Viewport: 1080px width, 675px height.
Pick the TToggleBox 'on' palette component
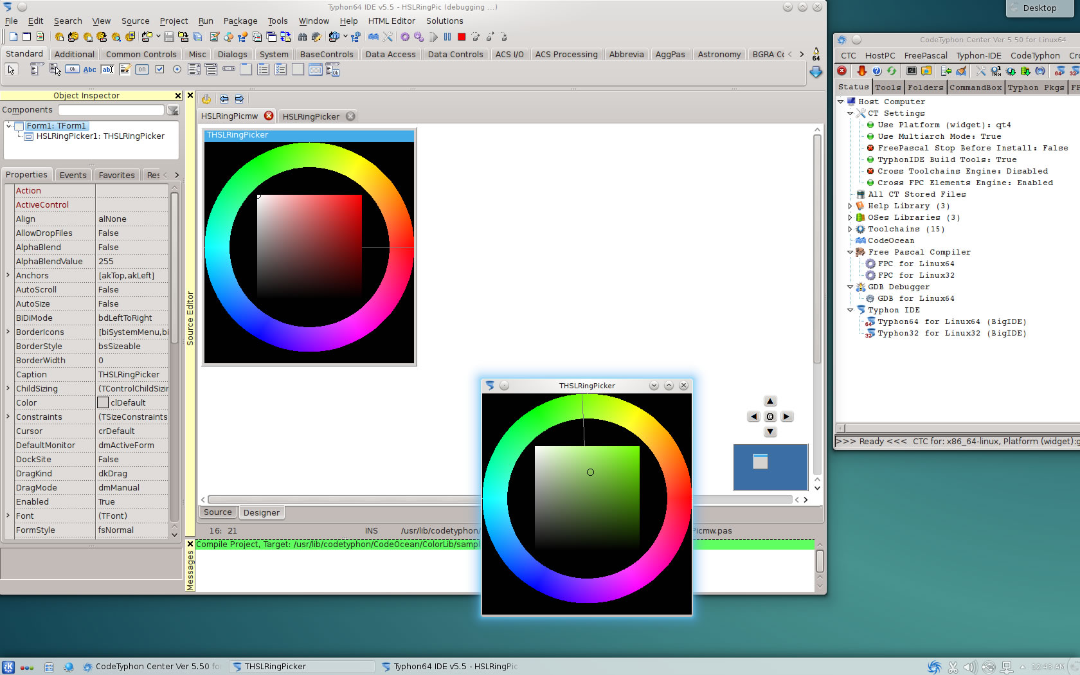(x=142, y=69)
